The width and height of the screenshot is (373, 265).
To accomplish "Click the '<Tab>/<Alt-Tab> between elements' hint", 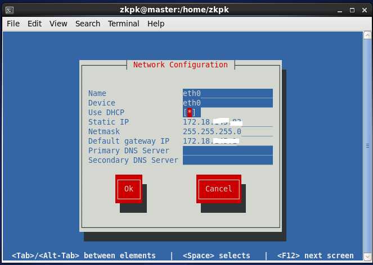I will 84,256.
